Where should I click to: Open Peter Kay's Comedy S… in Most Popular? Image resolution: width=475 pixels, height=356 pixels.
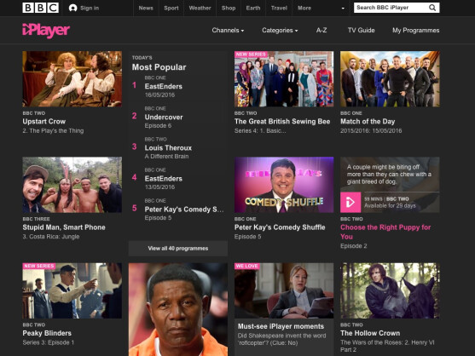click(x=184, y=210)
